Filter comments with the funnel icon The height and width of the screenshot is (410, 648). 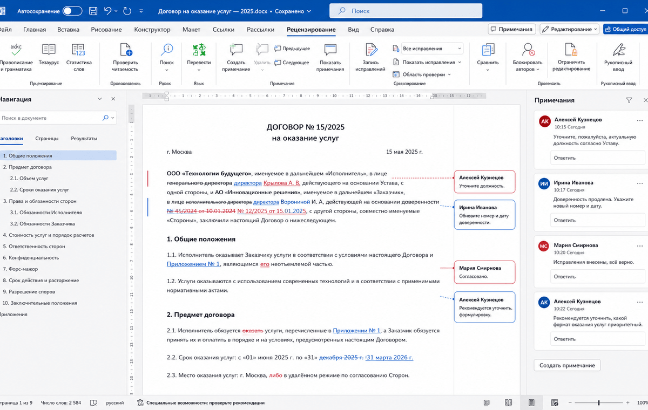coord(629,100)
